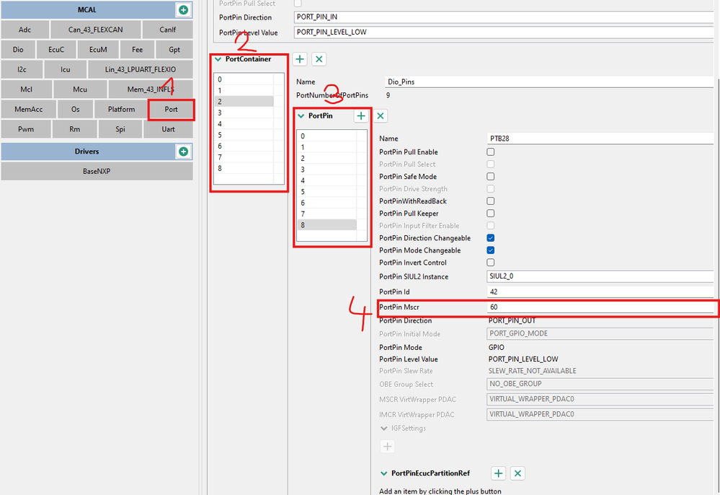Screen dimensions: 720x495
Task: Add a new driver with Drivers plus icon
Action: tap(183, 152)
